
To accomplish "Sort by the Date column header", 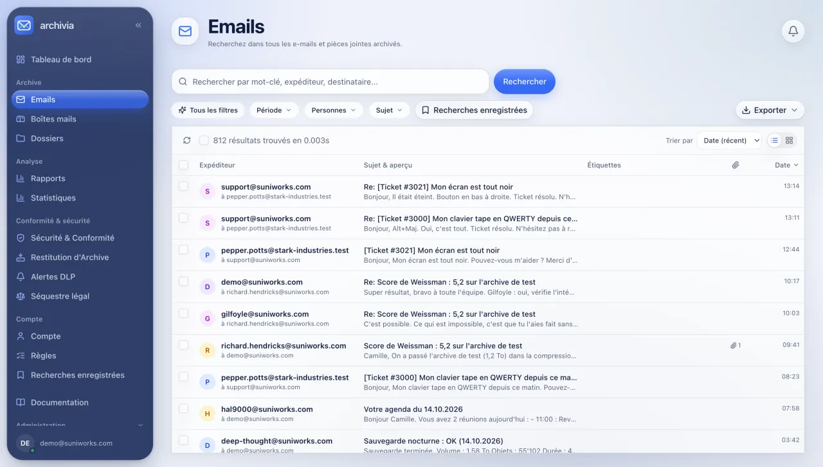I will tap(786, 165).
